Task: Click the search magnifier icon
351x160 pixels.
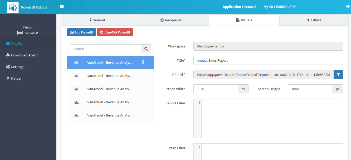Action: click(146, 49)
